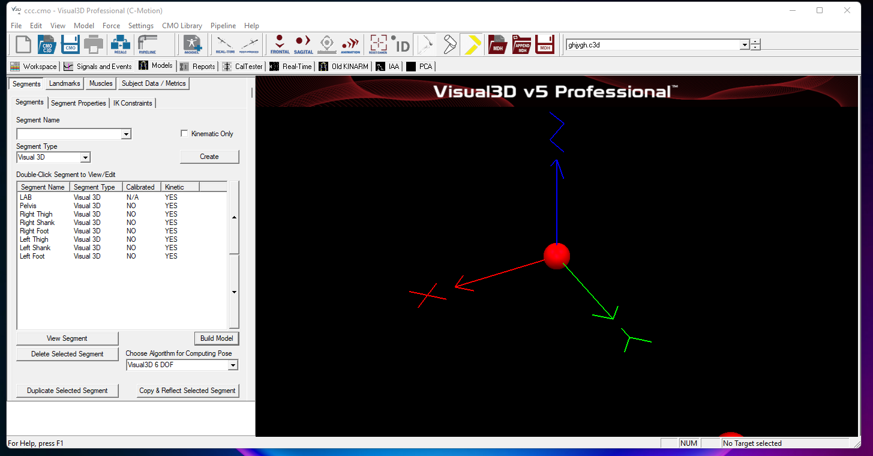Switch to the Reports tab
The height and width of the screenshot is (456, 873).
pyautogui.click(x=197, y=66)
